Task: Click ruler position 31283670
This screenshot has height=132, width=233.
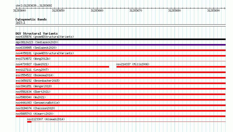Action: (x=136, y=10)
